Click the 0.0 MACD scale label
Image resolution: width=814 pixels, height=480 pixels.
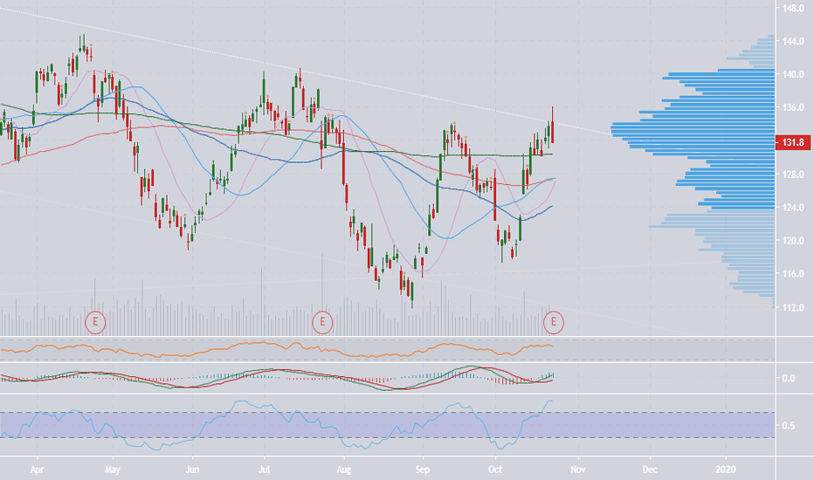coord(788,378)
